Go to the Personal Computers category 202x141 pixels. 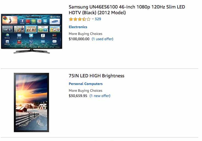(x=86, y=84)
